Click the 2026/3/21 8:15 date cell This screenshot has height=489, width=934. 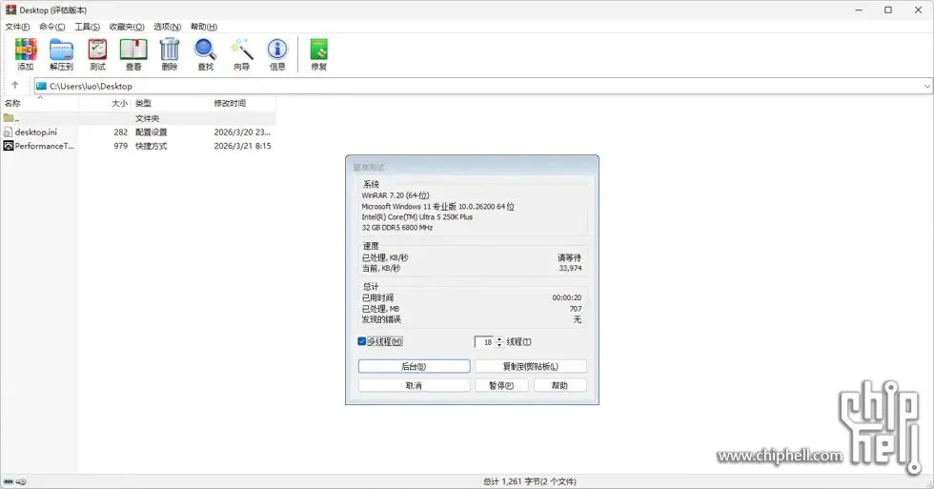coord(242,146)
